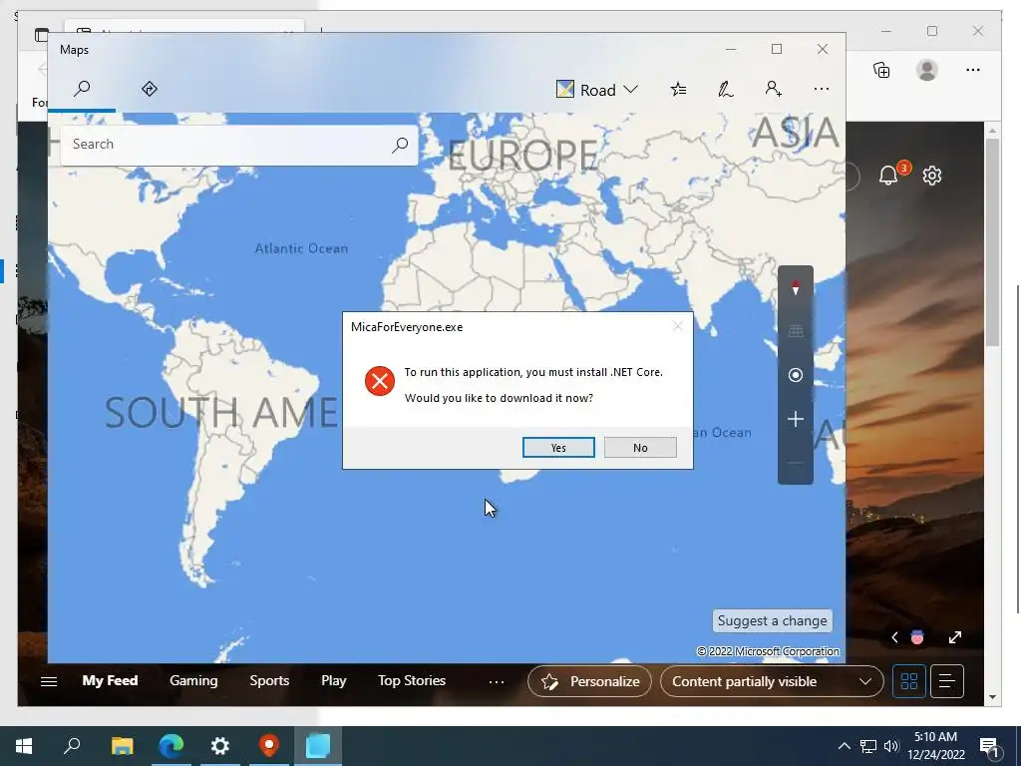This screenshot has height=766, width=1021.
Task: Reset map to north with compass button
Action: tap(795, 288)
